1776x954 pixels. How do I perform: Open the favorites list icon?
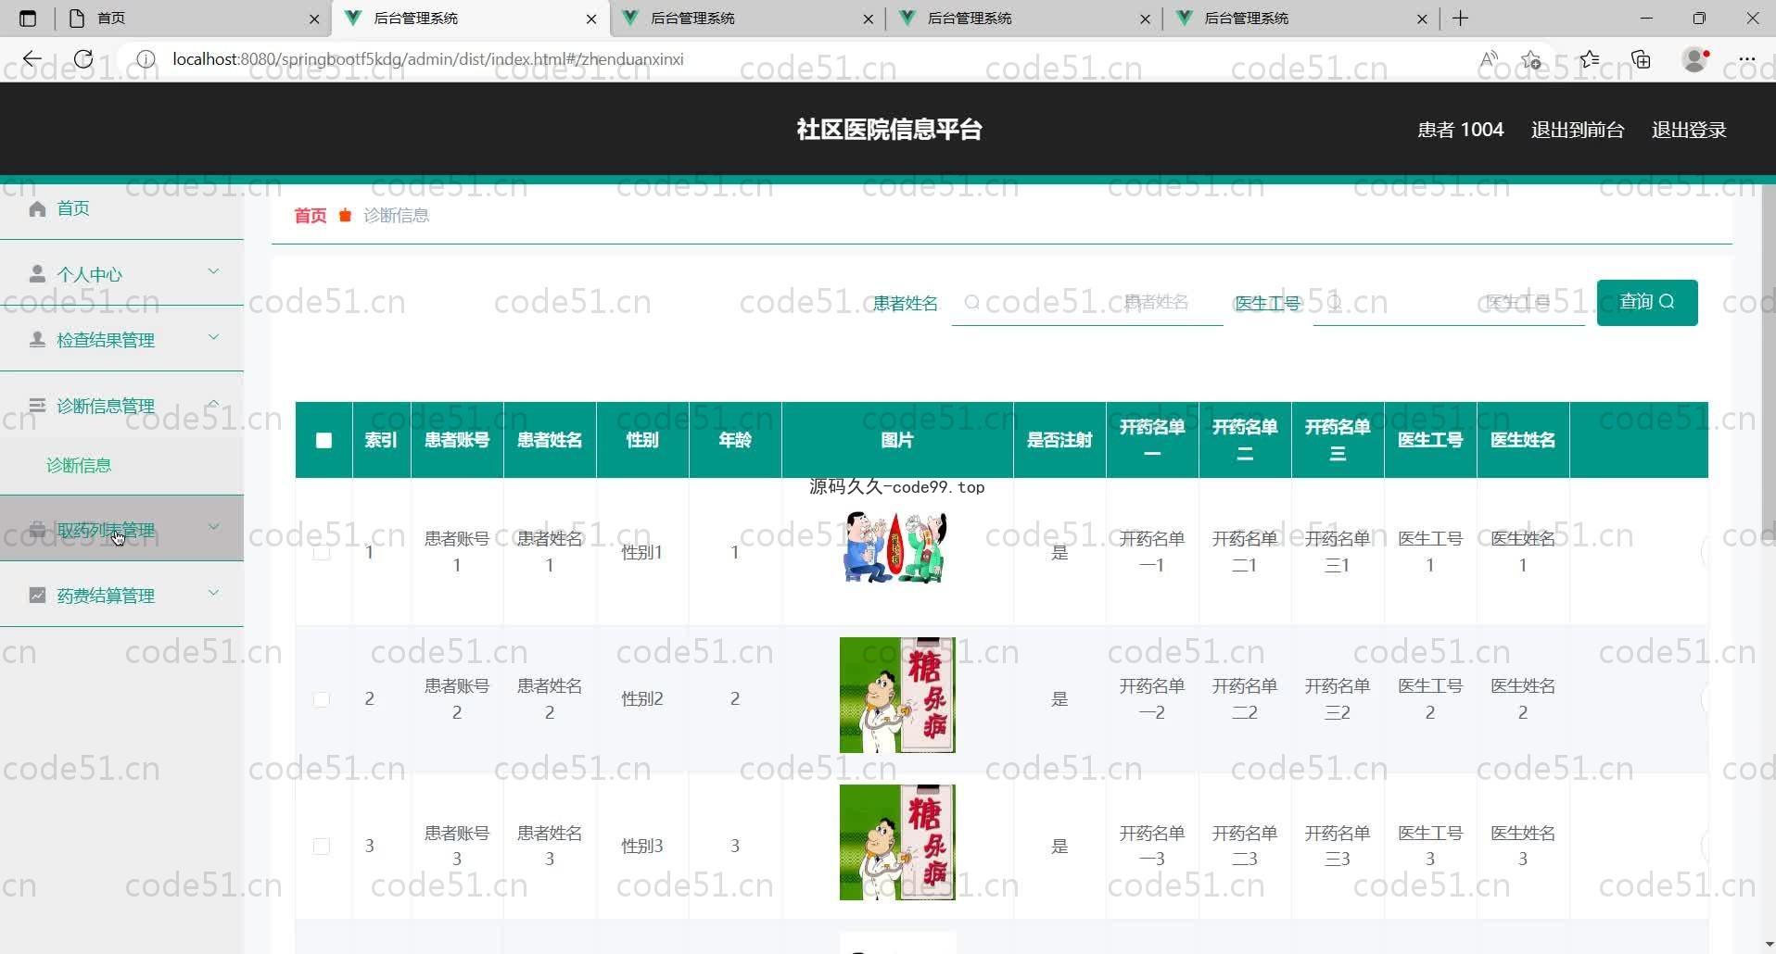pos(1590,59)
